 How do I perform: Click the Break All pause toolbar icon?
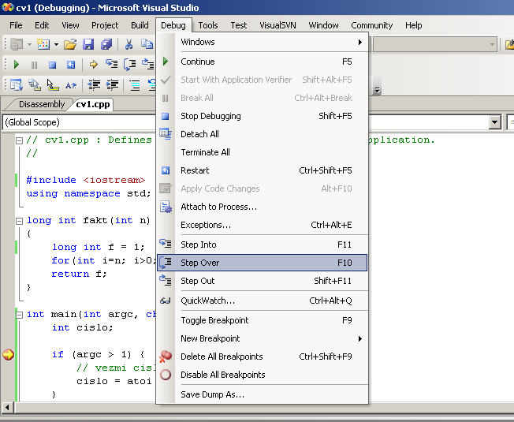(34, 65)
